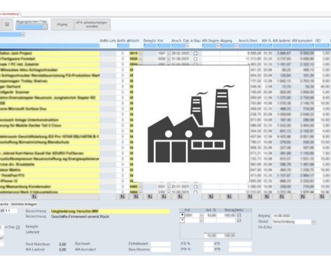Open Kst dropdown in Fertigware Formteil row

pos(169,59)
